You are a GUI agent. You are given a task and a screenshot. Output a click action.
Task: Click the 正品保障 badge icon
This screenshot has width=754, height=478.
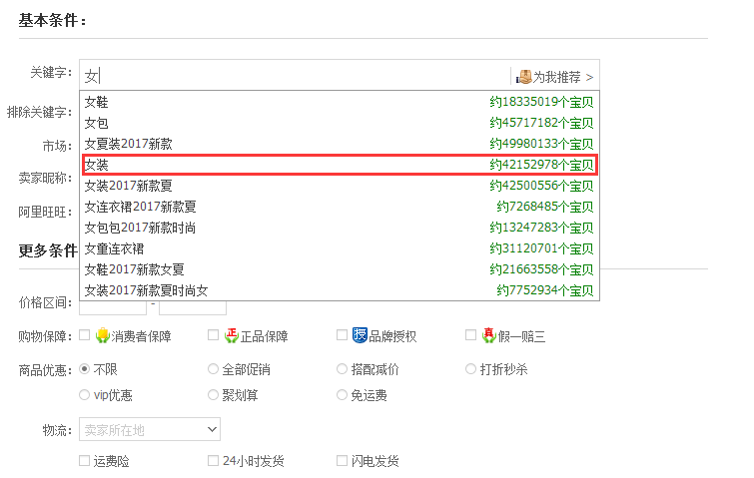(231, 336)
